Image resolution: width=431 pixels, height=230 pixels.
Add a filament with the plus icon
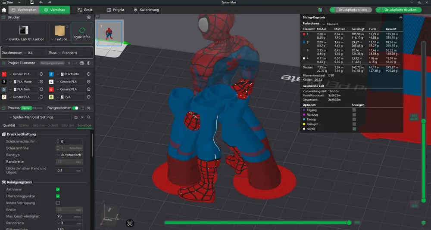pyautogui.click(x=69, y=63)
